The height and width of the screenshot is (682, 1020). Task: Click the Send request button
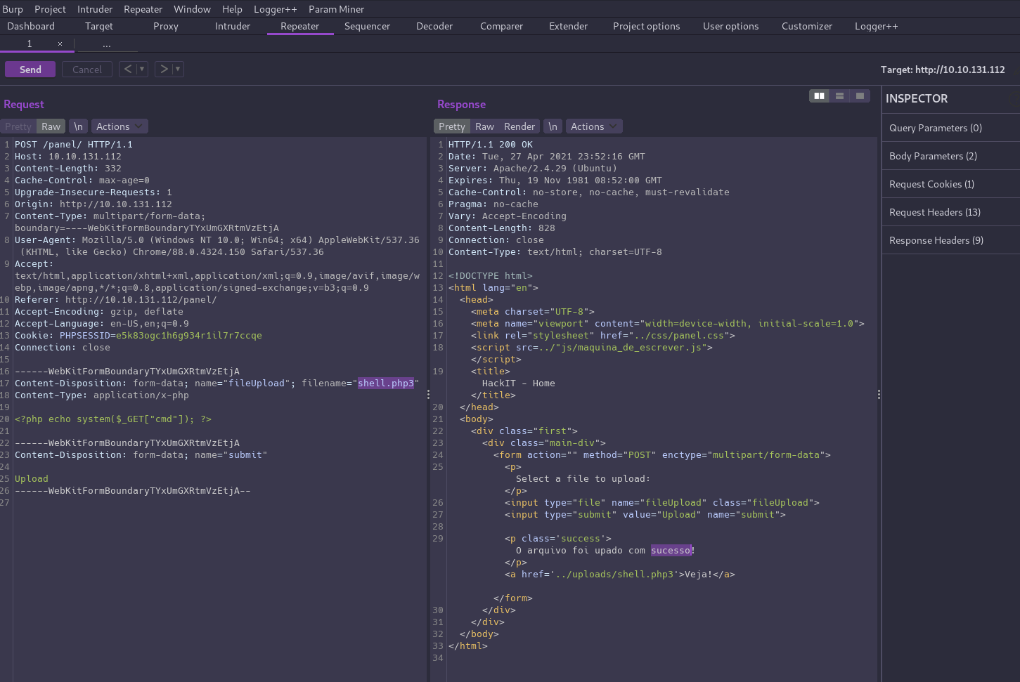pyautogui.click(x=30, y=70)
